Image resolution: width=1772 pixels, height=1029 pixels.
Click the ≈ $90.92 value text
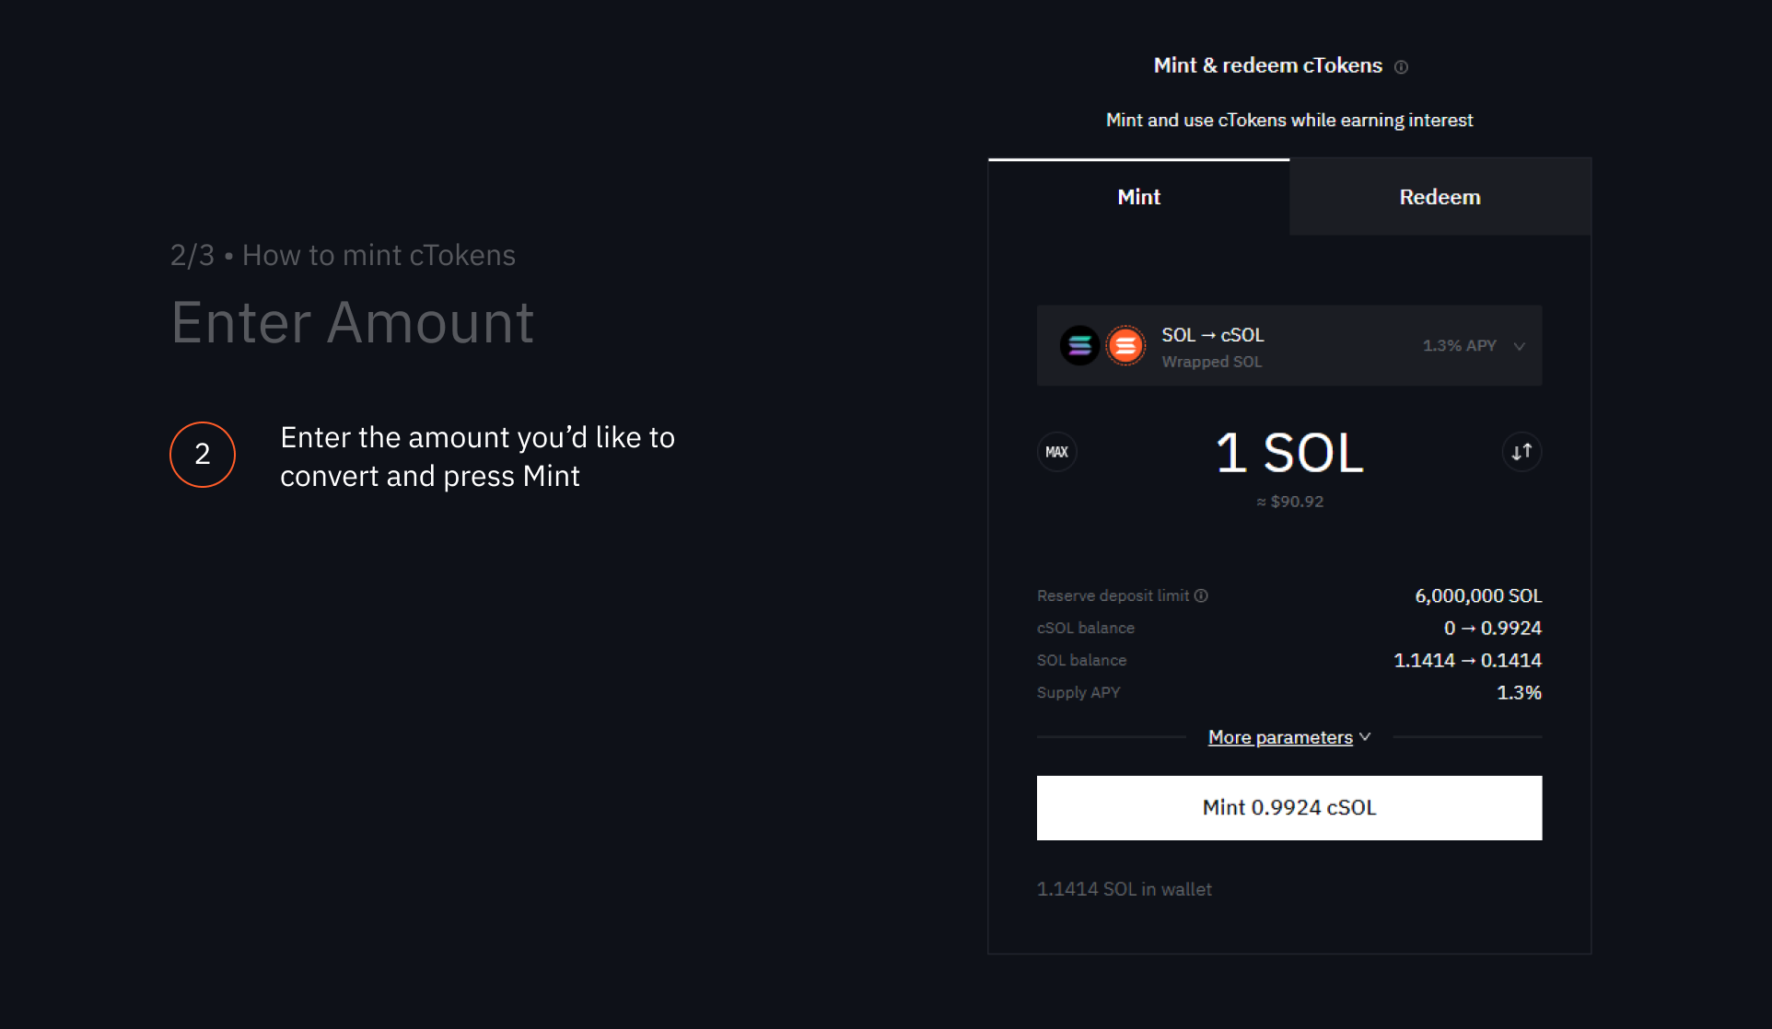(1289, 502)
